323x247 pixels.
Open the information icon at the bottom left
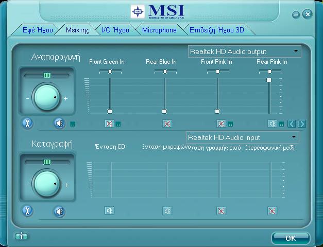point(21,236)
